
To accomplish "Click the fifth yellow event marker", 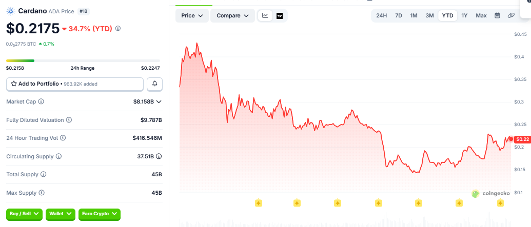I will (x=419, y=203).
